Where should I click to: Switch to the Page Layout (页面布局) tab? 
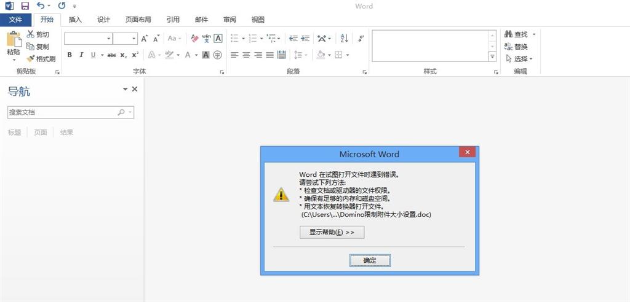click(x=138, y=20)
